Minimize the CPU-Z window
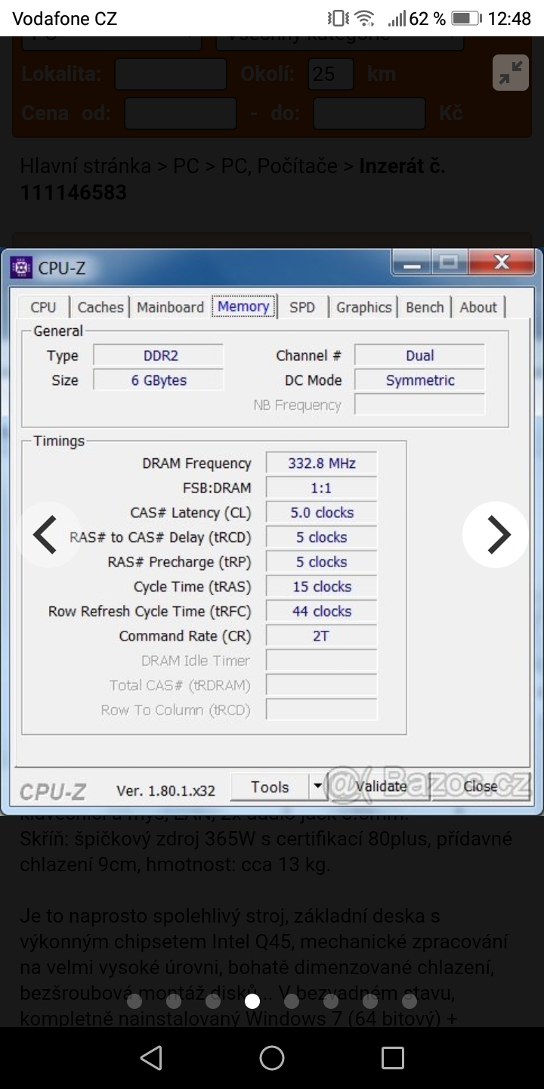This screenshot has width=544, height=1089. coord(412,263)
